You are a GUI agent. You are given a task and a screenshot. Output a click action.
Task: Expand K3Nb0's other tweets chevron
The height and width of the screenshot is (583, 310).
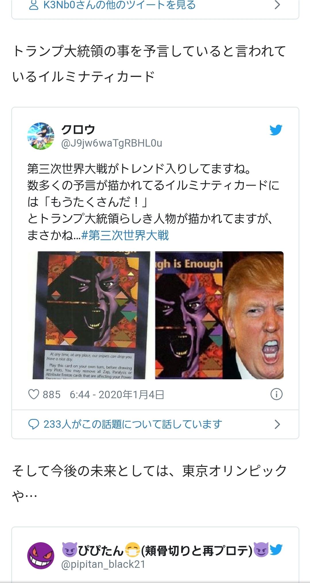[277, 5]
